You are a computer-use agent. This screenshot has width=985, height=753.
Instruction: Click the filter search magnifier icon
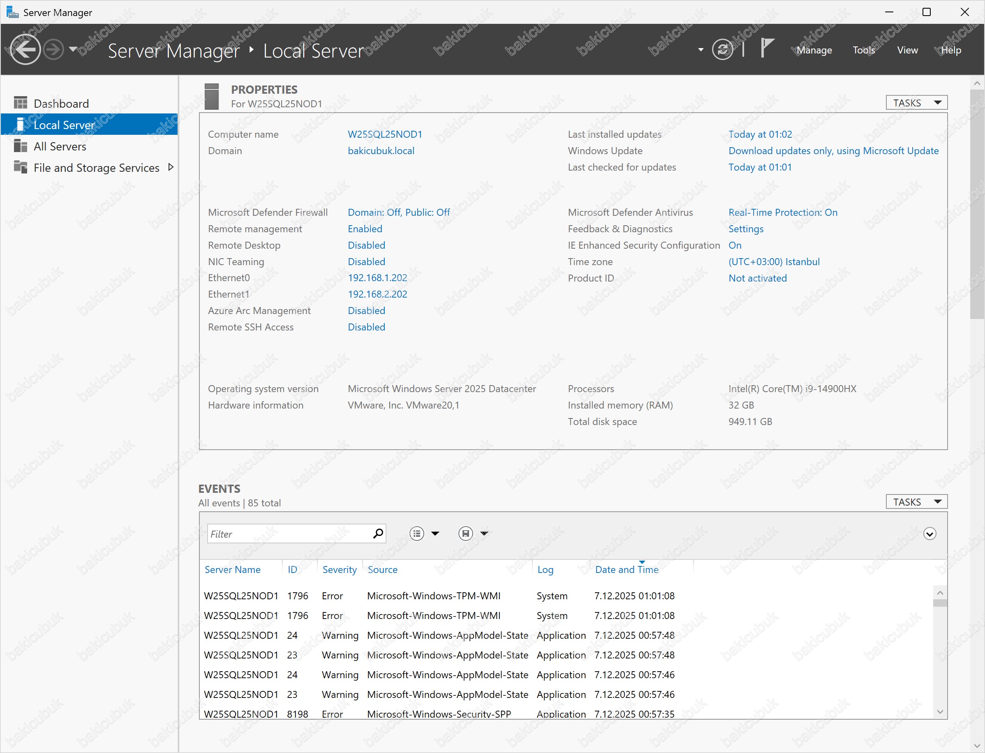pos(378,534)
